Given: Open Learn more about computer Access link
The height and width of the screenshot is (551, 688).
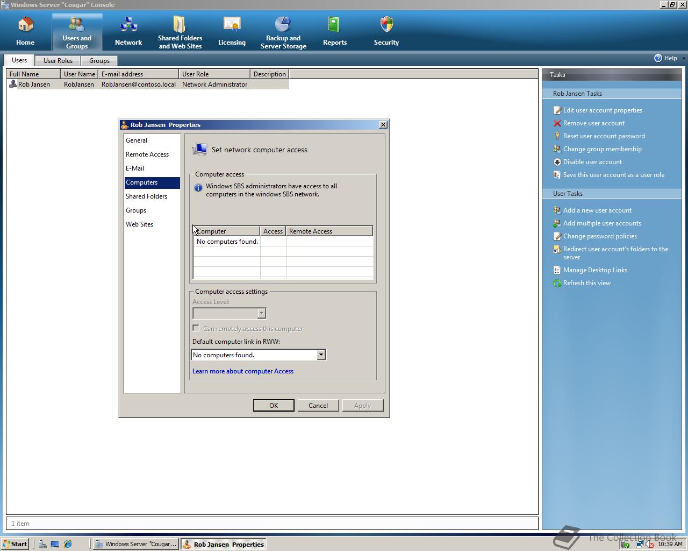Looking at the screenshot, I should pyautogui.click(x=243, y=371).
